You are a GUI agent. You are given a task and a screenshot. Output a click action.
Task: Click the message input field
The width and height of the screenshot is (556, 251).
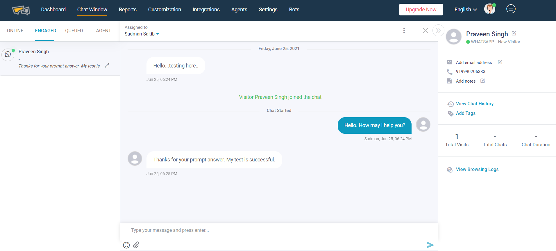[x=279, y=230]
